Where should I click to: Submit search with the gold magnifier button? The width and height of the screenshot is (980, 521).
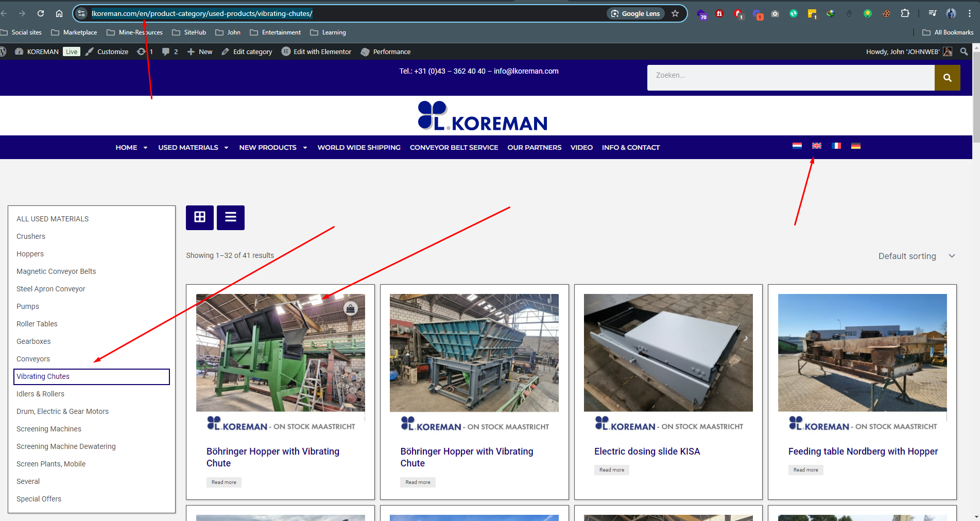(948, 78)
